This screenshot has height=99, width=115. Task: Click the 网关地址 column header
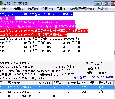click(23, 83)
